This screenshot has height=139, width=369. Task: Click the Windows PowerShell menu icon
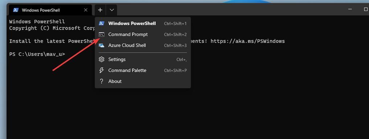[x=102, y=23]
